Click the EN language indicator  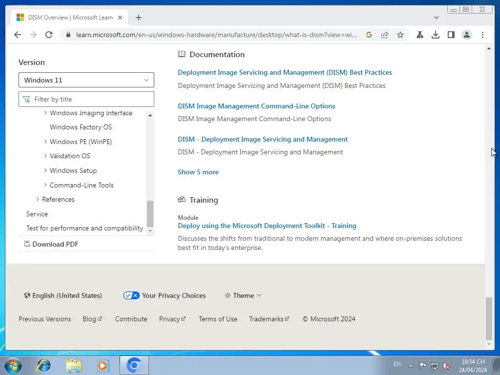click(x=397, y=364)
